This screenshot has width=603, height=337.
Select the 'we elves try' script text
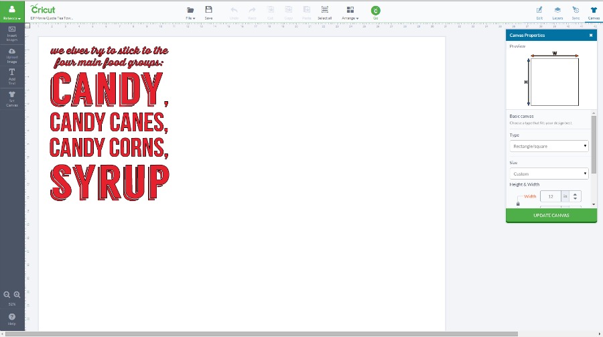coord(109,50)
